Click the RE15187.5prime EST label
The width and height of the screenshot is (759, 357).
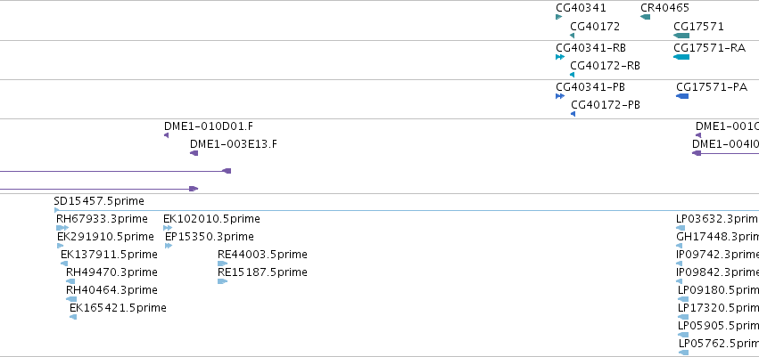[262, 272]
